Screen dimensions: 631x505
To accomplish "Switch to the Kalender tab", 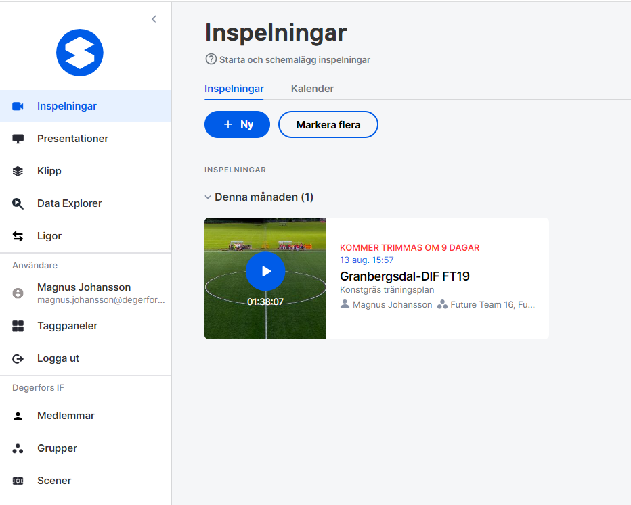I will (312, 89).
